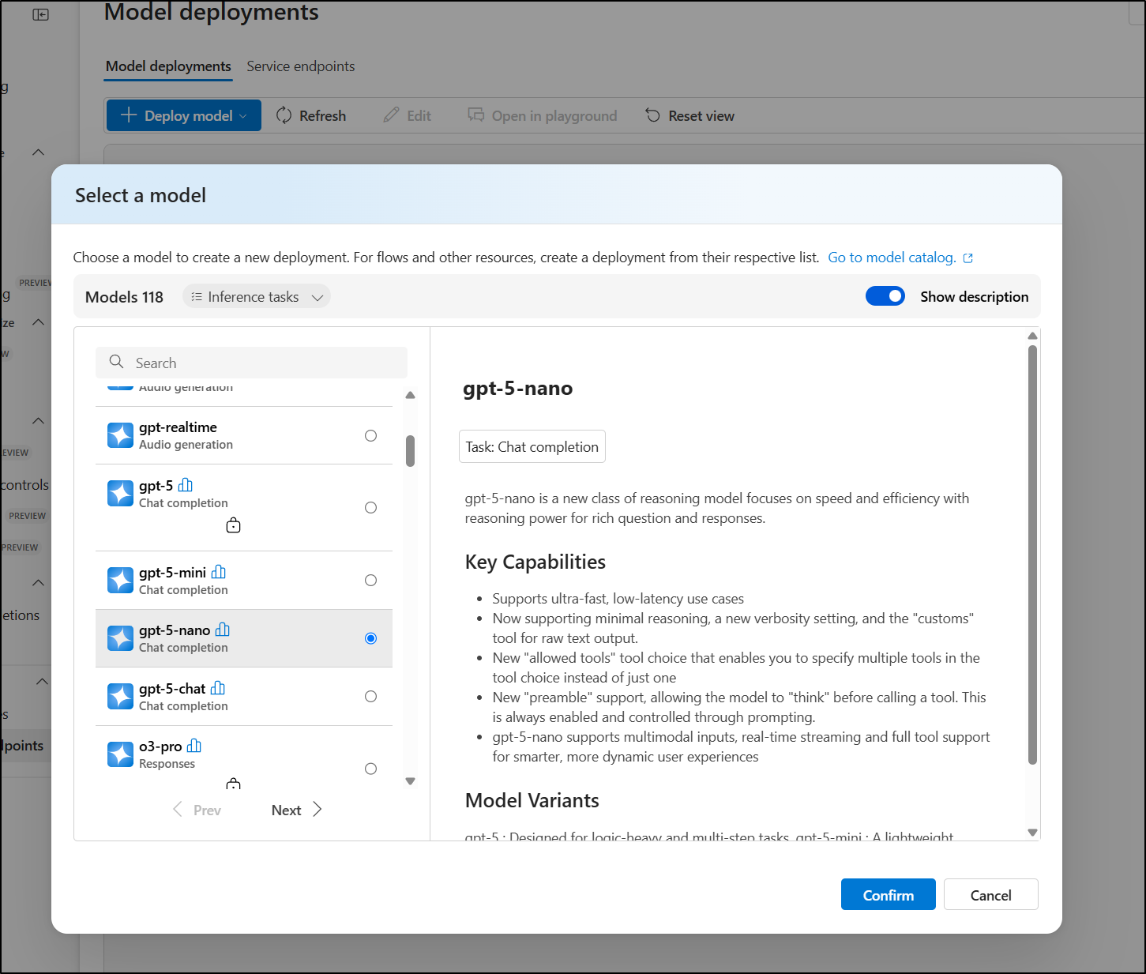Open the Inference tasks filter dropdown
The image size is (1146, 974).
257,297
